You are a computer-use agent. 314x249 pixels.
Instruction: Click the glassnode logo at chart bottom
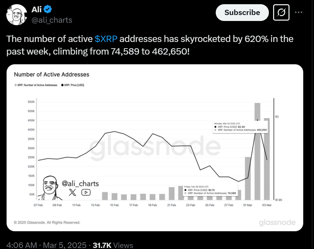coord(277,222)
